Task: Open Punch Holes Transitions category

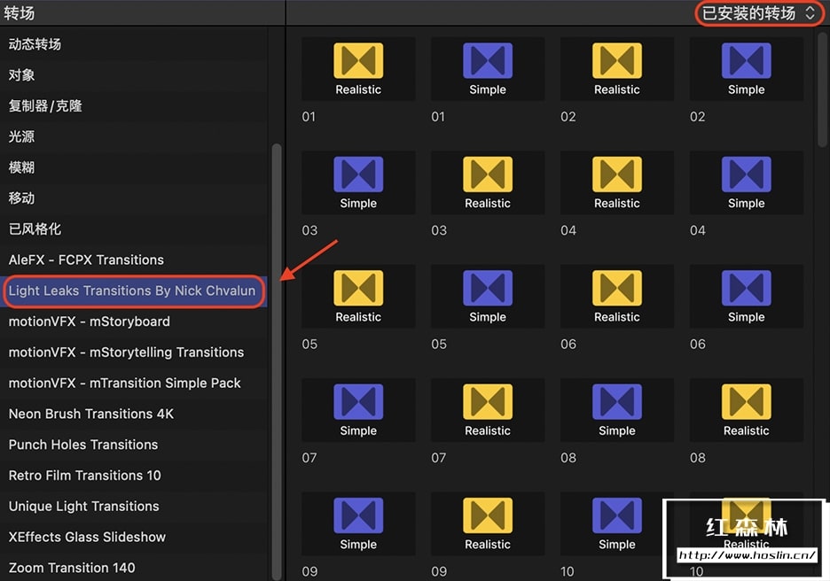Action: point(133,445)
